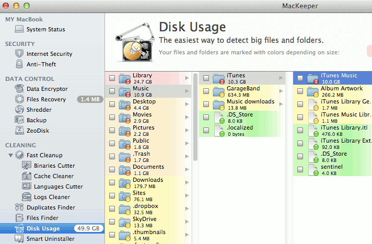The image size is (372, 244).
Task: Expand the Library folder arrow
Action: [x=187, y=78]
